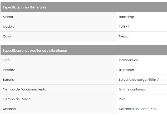Click the Especificaciones Generales section header
Image resolution: width=167 pixels, height=115 pixels.
[24, 7]
